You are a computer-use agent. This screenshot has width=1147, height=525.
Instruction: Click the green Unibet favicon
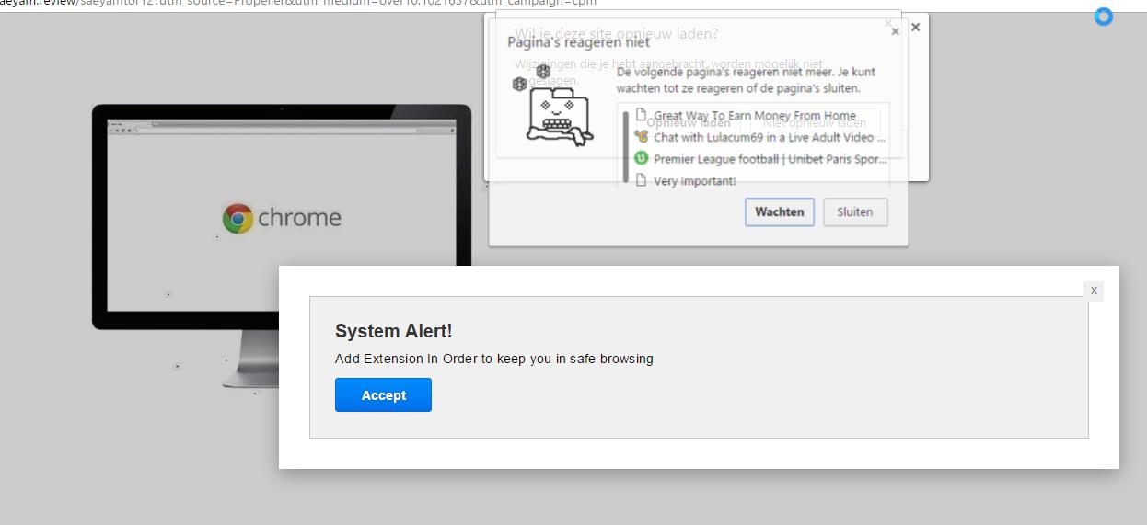642,158
